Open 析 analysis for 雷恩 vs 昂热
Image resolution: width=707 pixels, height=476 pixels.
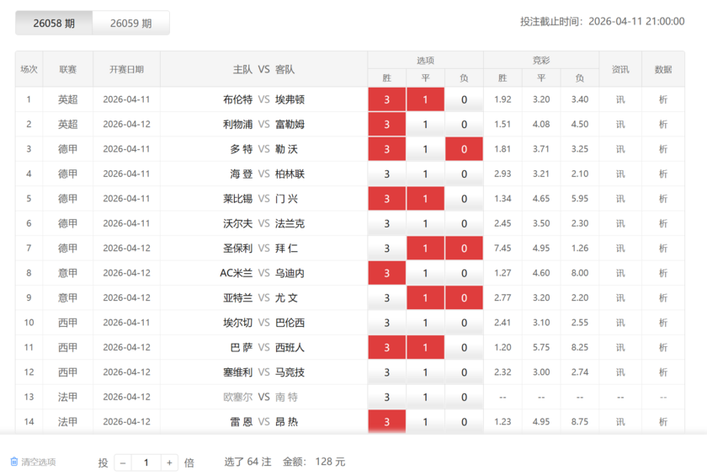pyautogui.click(x=663, y=422)
